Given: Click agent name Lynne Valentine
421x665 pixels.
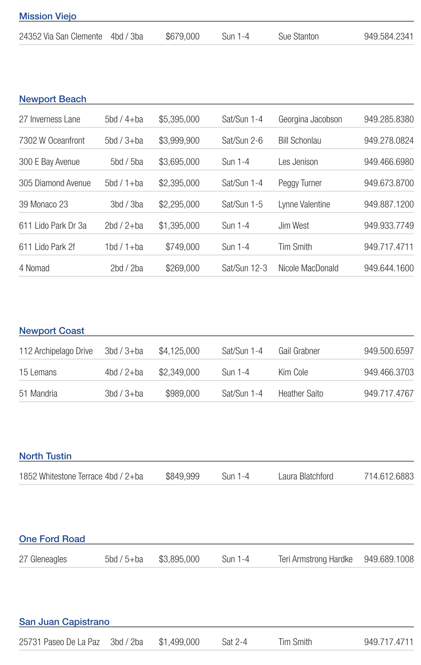Looking at the screenshot, I should 304,204.
